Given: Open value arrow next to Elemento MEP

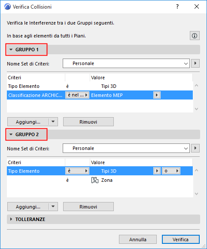Looking at the screenshot, I should (157, 95).
